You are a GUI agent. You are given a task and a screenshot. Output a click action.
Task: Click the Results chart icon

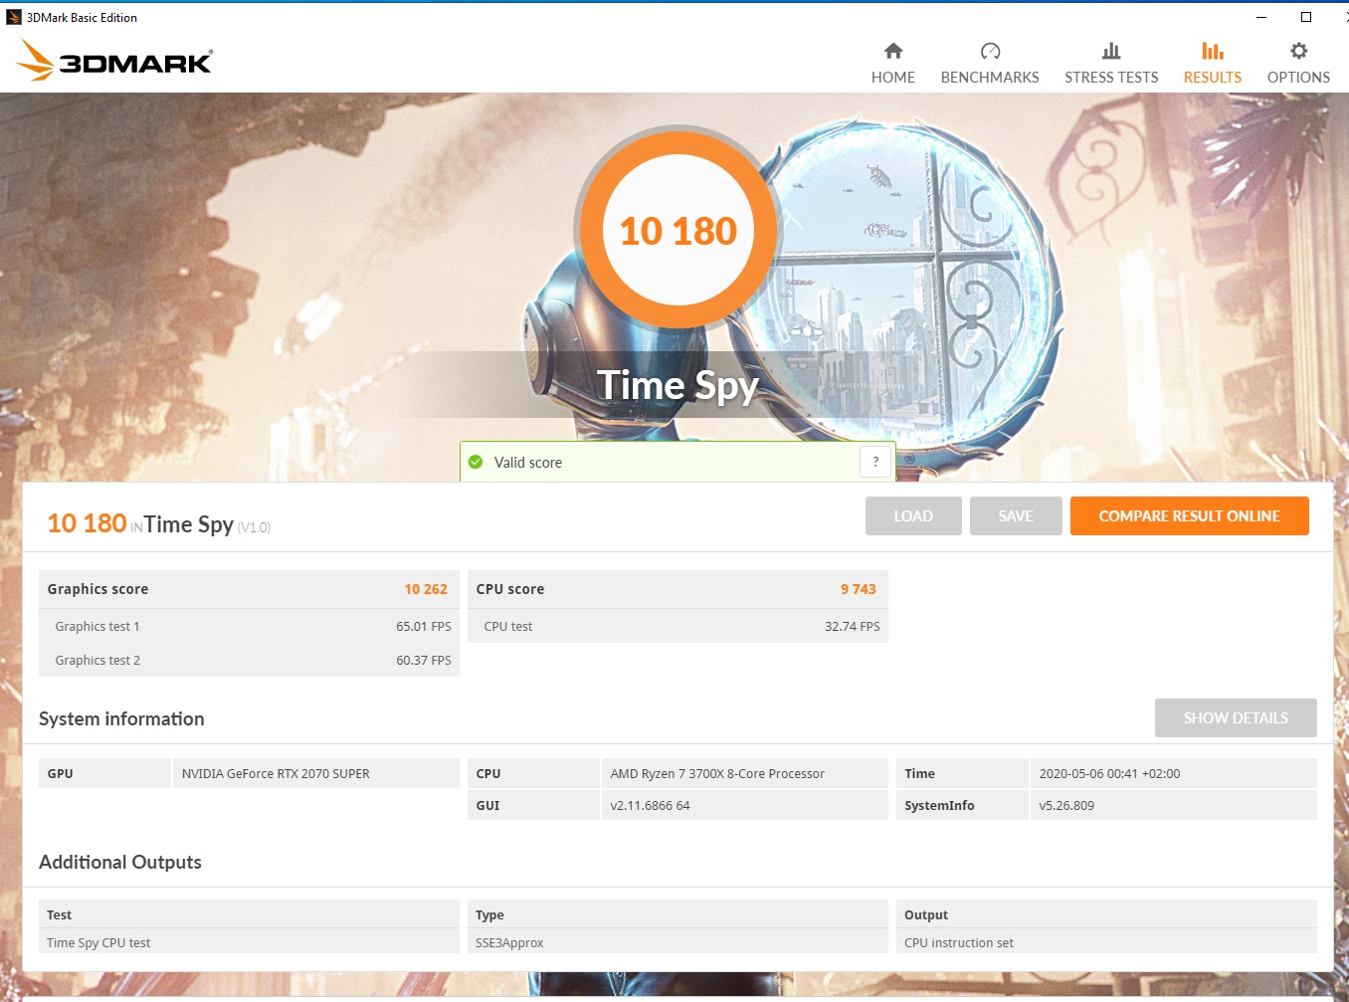1213,51
